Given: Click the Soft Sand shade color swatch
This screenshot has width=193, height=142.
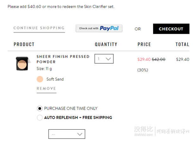Looking at the screenshot, I should 40,79.
